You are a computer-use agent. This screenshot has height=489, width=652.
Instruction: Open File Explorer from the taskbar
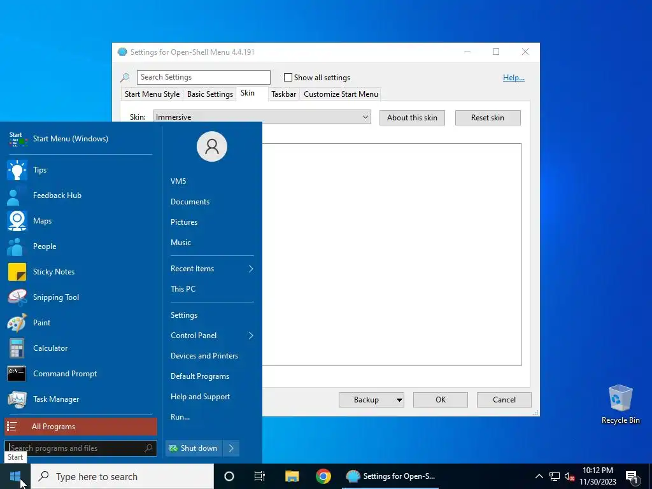click(292, 476)
